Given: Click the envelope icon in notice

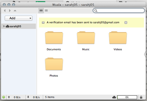Looking at the screenshot, I should [43, 23].
